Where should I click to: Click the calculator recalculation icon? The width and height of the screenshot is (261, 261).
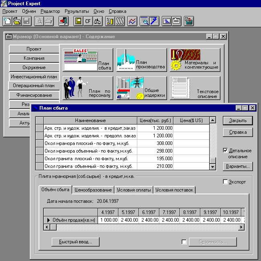tap(189, 21)
